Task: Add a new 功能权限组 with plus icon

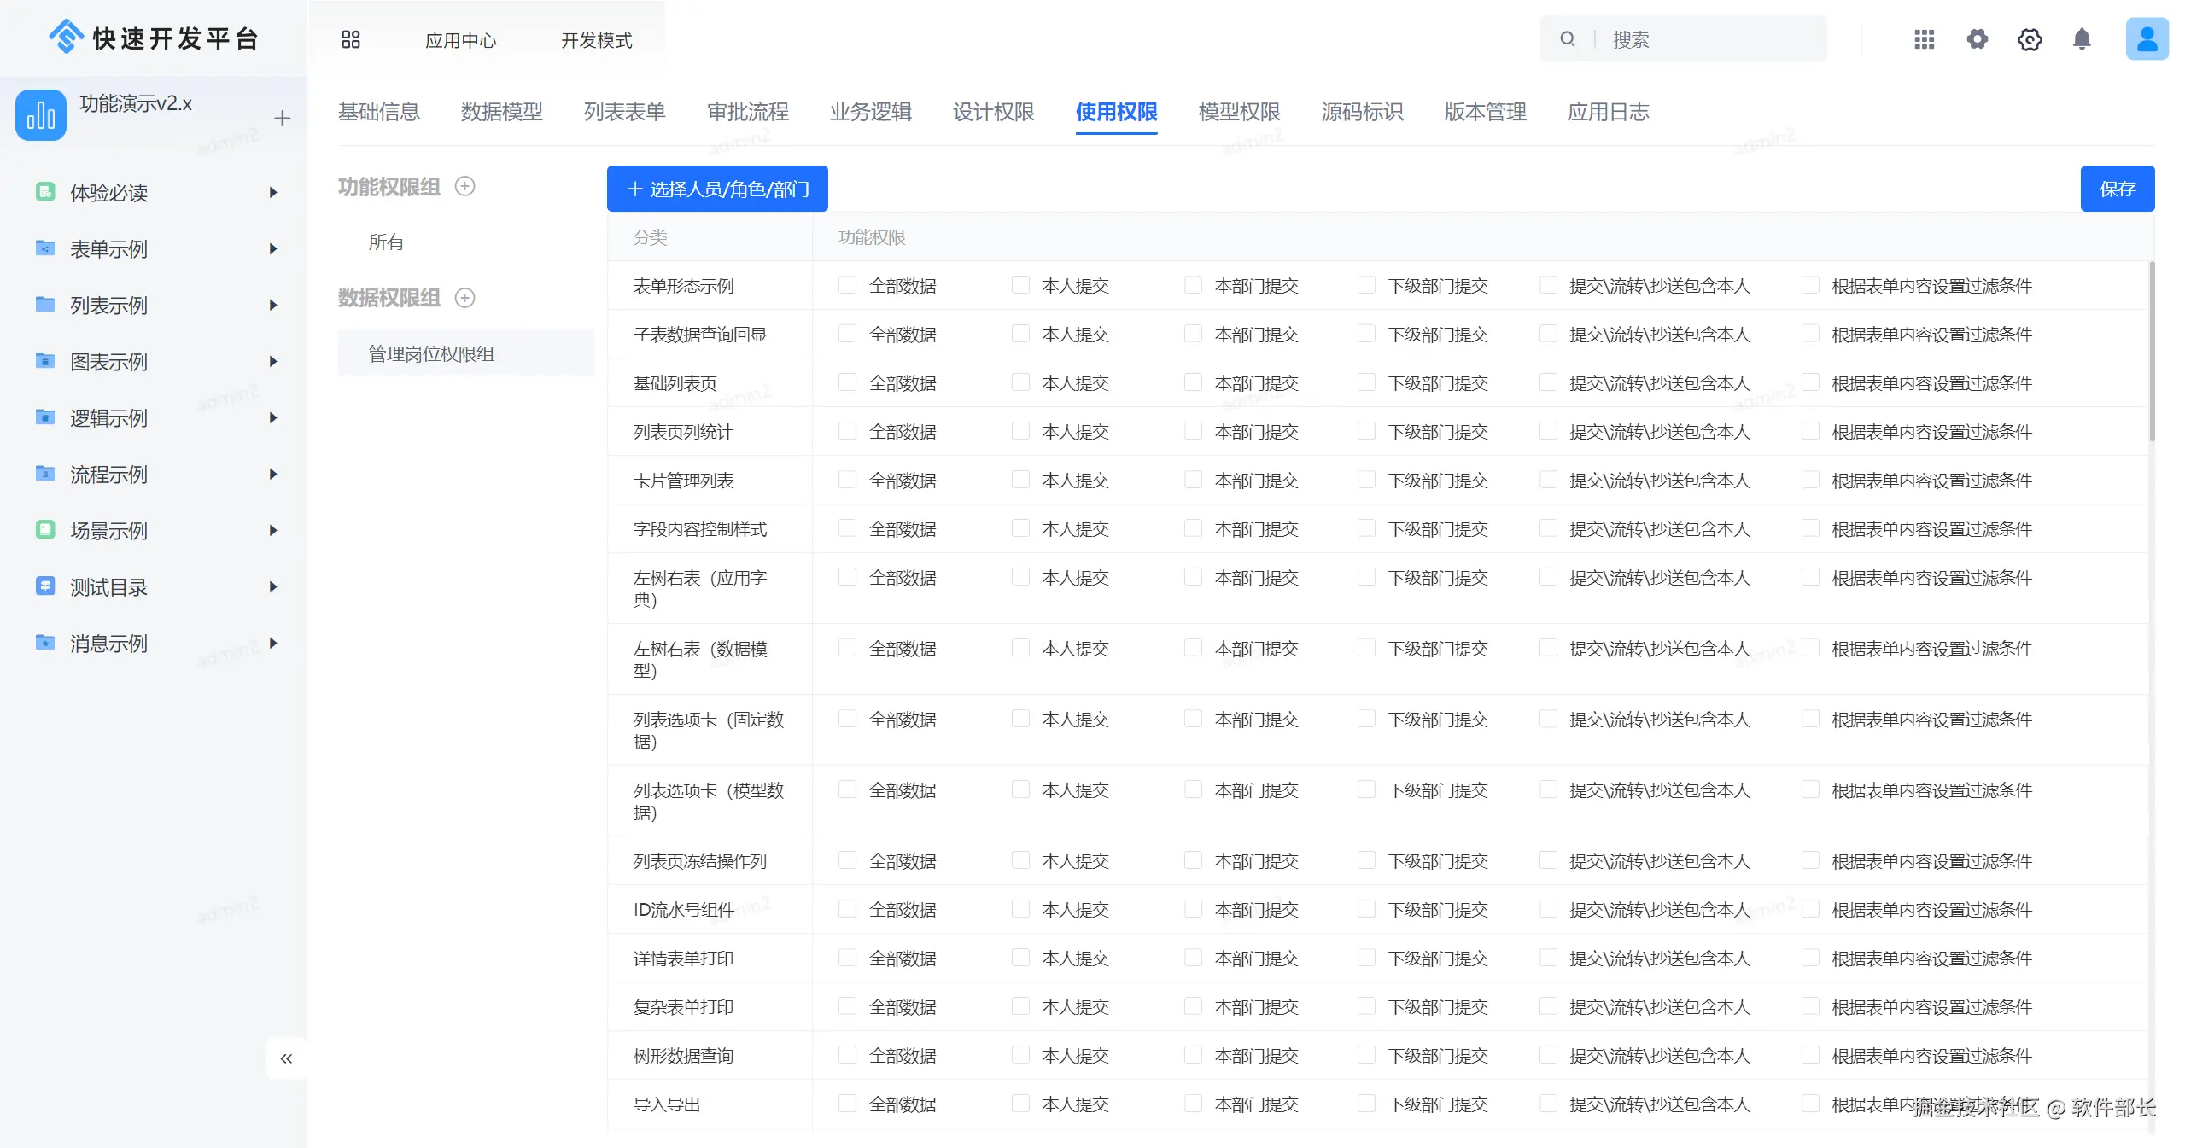Action: coord(464,186)
